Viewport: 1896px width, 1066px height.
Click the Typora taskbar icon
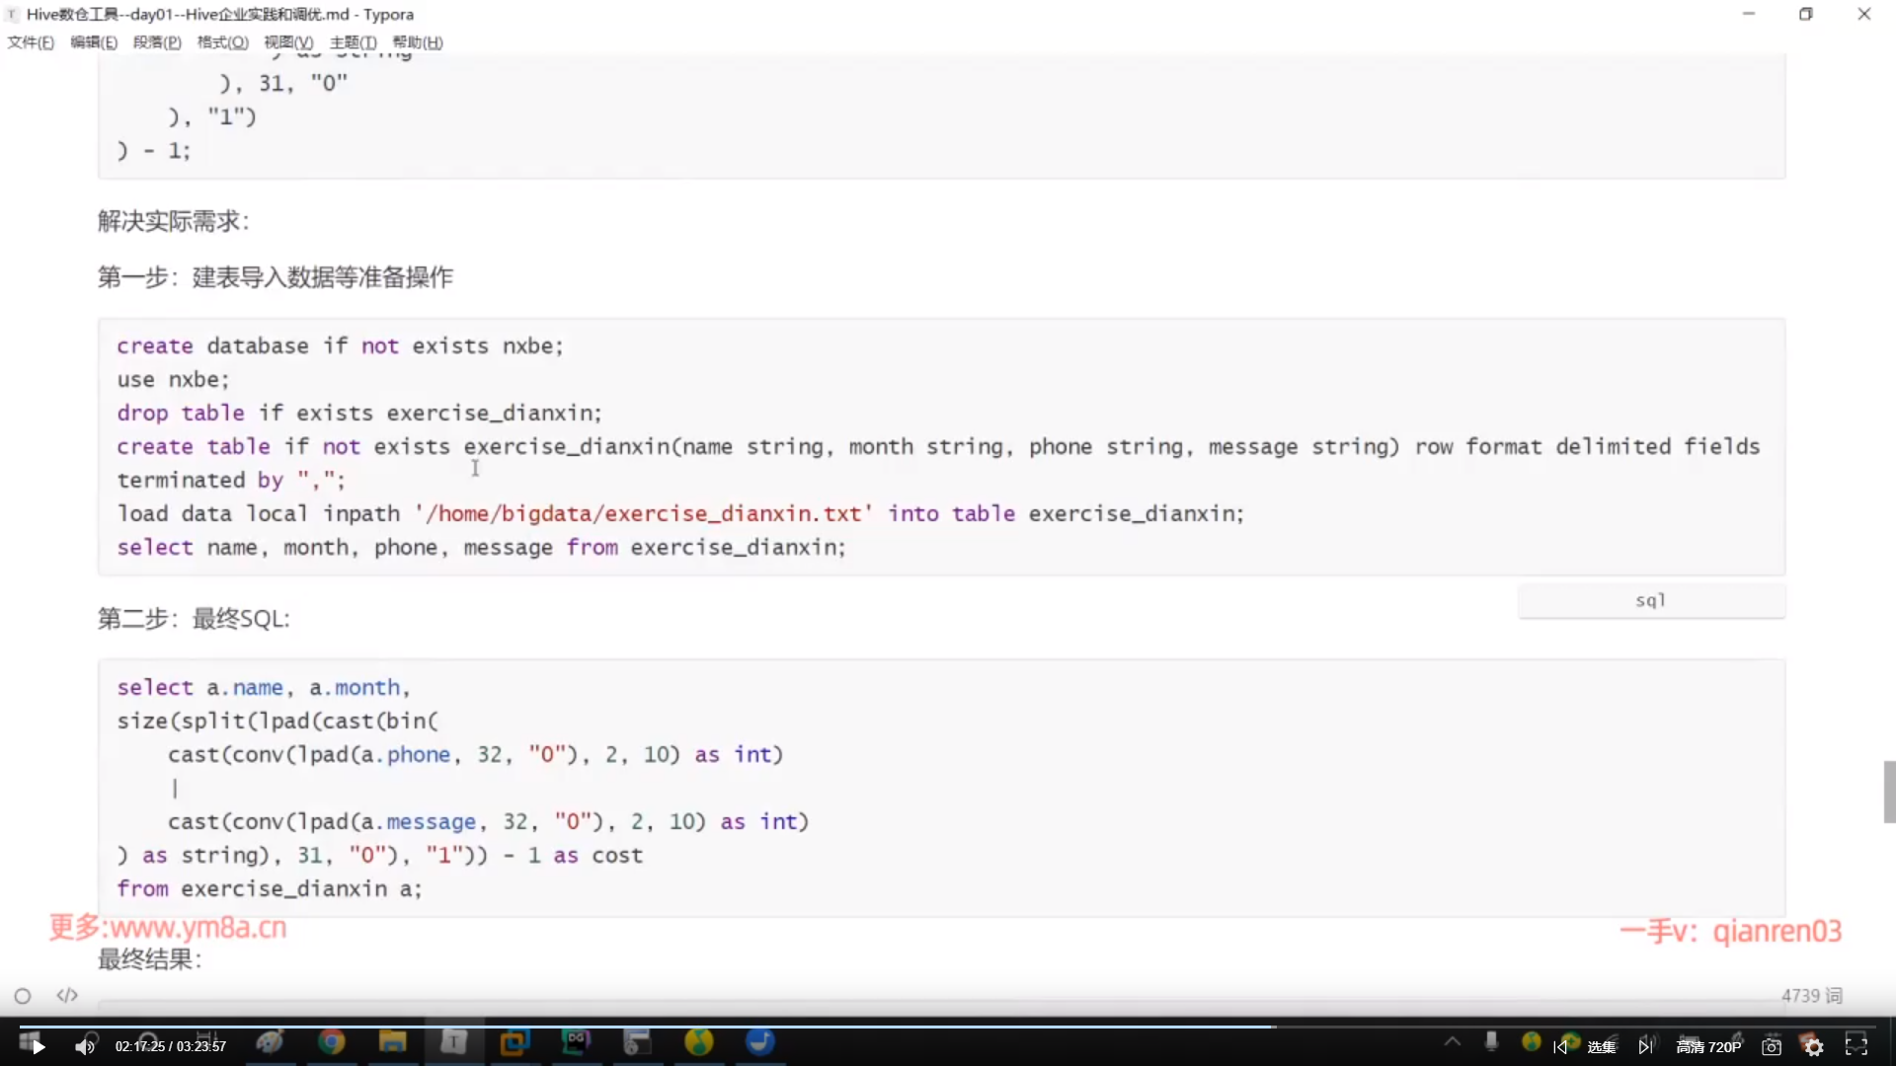[x=454, y=1041]
